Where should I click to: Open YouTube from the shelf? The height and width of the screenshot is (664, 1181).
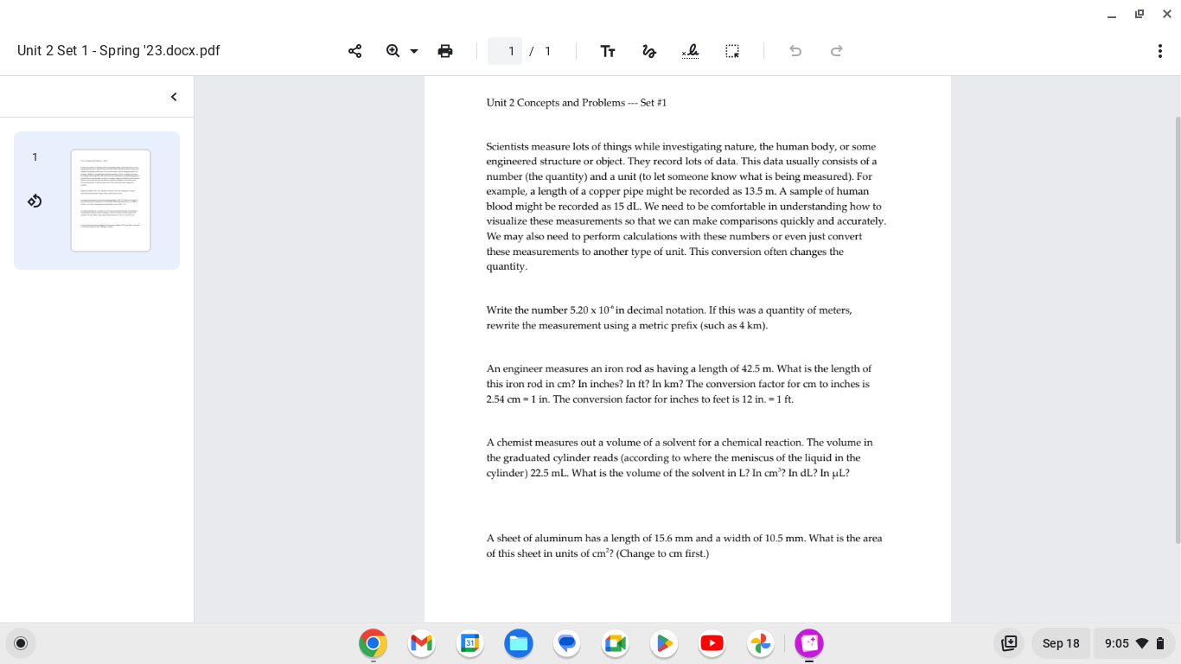point(712,643)
